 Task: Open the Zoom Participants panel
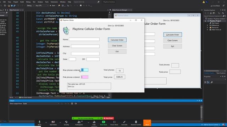(79, 123)
